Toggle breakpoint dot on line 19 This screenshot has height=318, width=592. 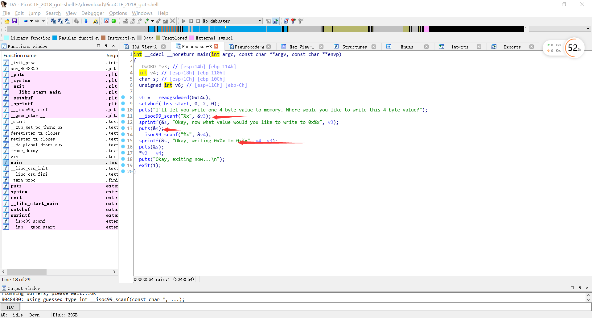coord(123,165)
